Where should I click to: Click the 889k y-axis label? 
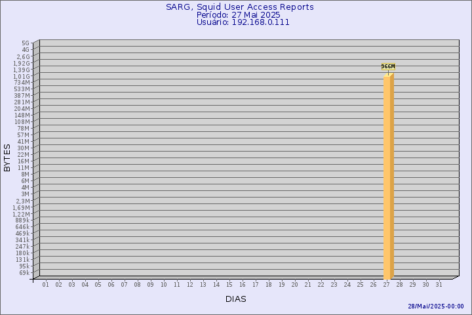click(22, 220)
